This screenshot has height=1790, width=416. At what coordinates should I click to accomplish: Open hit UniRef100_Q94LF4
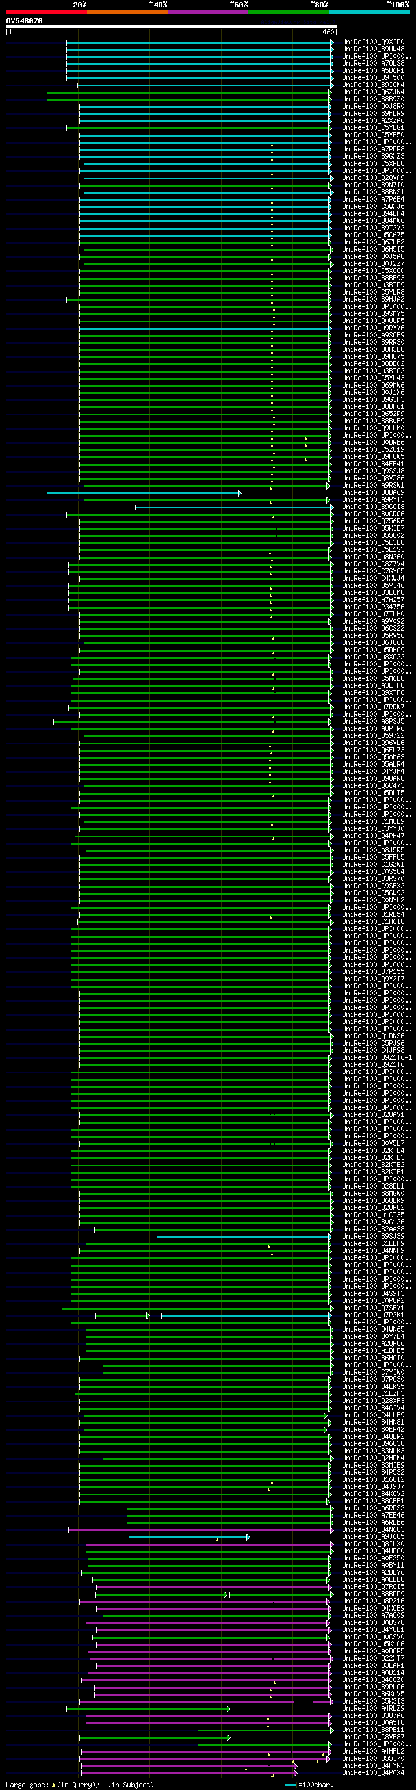tap(373, 213)
